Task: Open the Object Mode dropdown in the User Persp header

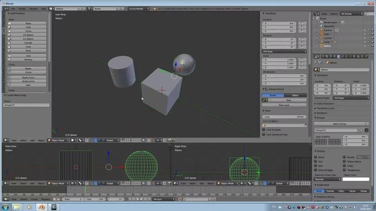Action: 58,140
